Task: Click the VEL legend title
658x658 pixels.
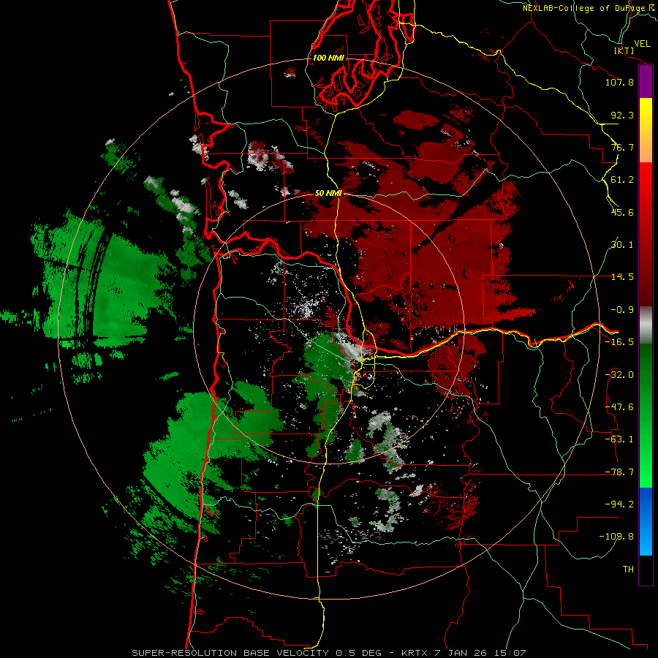Action: [x=642, y=43]
